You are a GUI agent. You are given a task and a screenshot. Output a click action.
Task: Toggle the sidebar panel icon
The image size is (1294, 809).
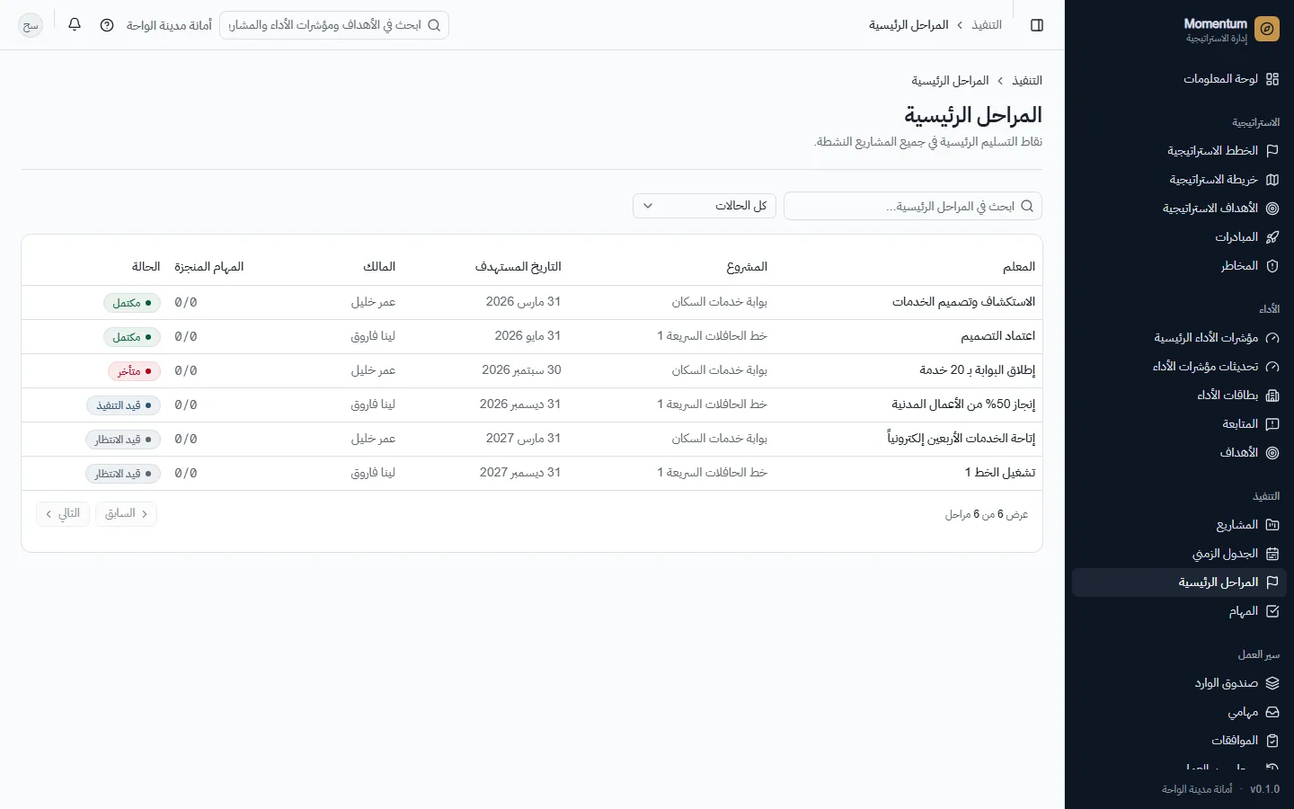(1037, 25)
